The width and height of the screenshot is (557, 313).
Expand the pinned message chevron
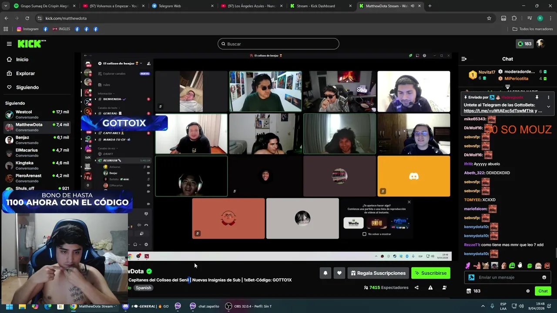click(x=548, y=107)
